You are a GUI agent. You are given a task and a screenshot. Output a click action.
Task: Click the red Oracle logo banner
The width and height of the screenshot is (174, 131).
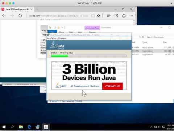click(112, 86)
